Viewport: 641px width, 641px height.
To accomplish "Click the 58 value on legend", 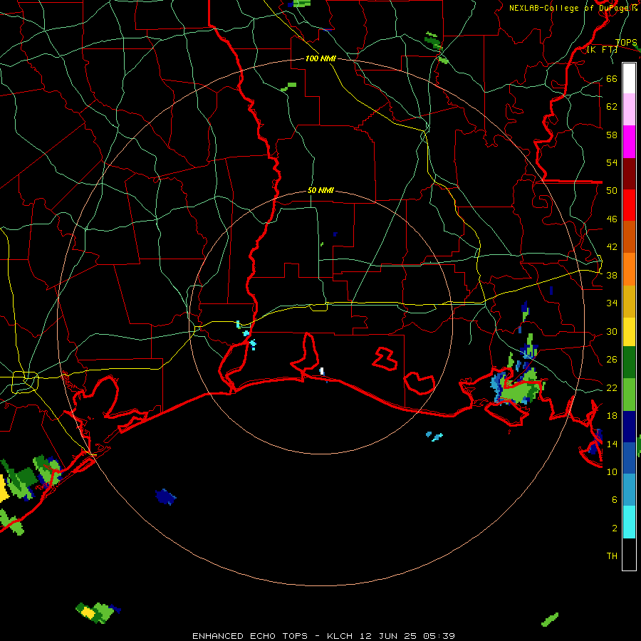I will click(612, 135).
